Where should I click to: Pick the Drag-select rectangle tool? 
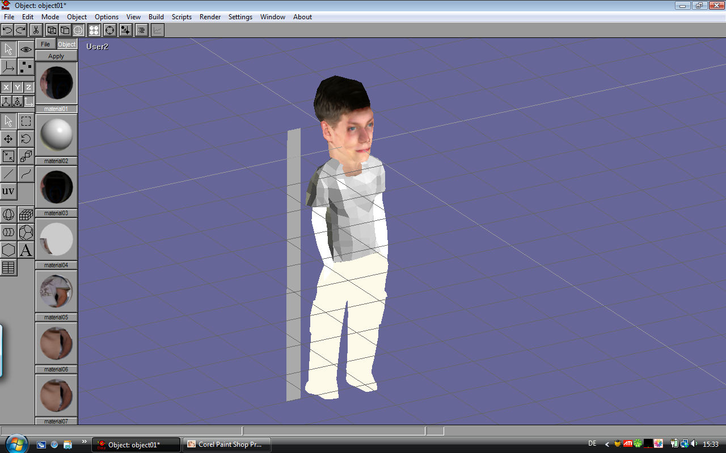coord(26,121)
